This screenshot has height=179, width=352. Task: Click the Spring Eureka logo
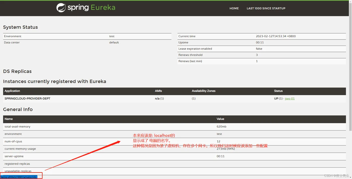(x=86, y=8)
